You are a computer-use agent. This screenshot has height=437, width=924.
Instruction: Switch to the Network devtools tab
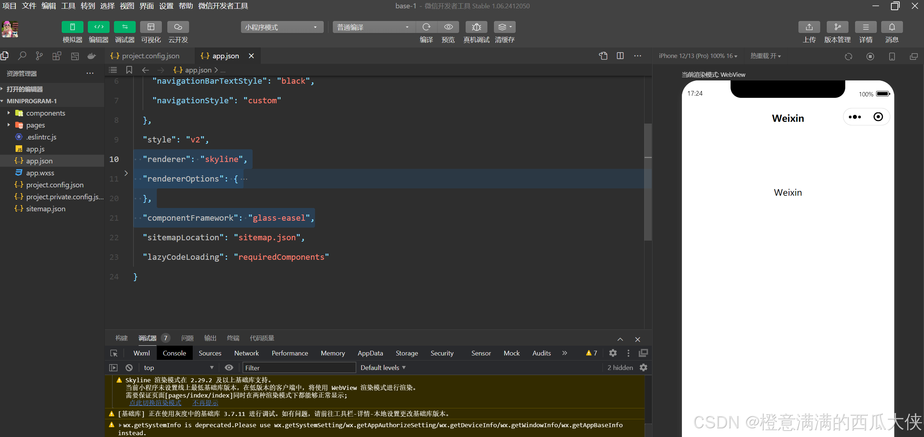[246, 353]
